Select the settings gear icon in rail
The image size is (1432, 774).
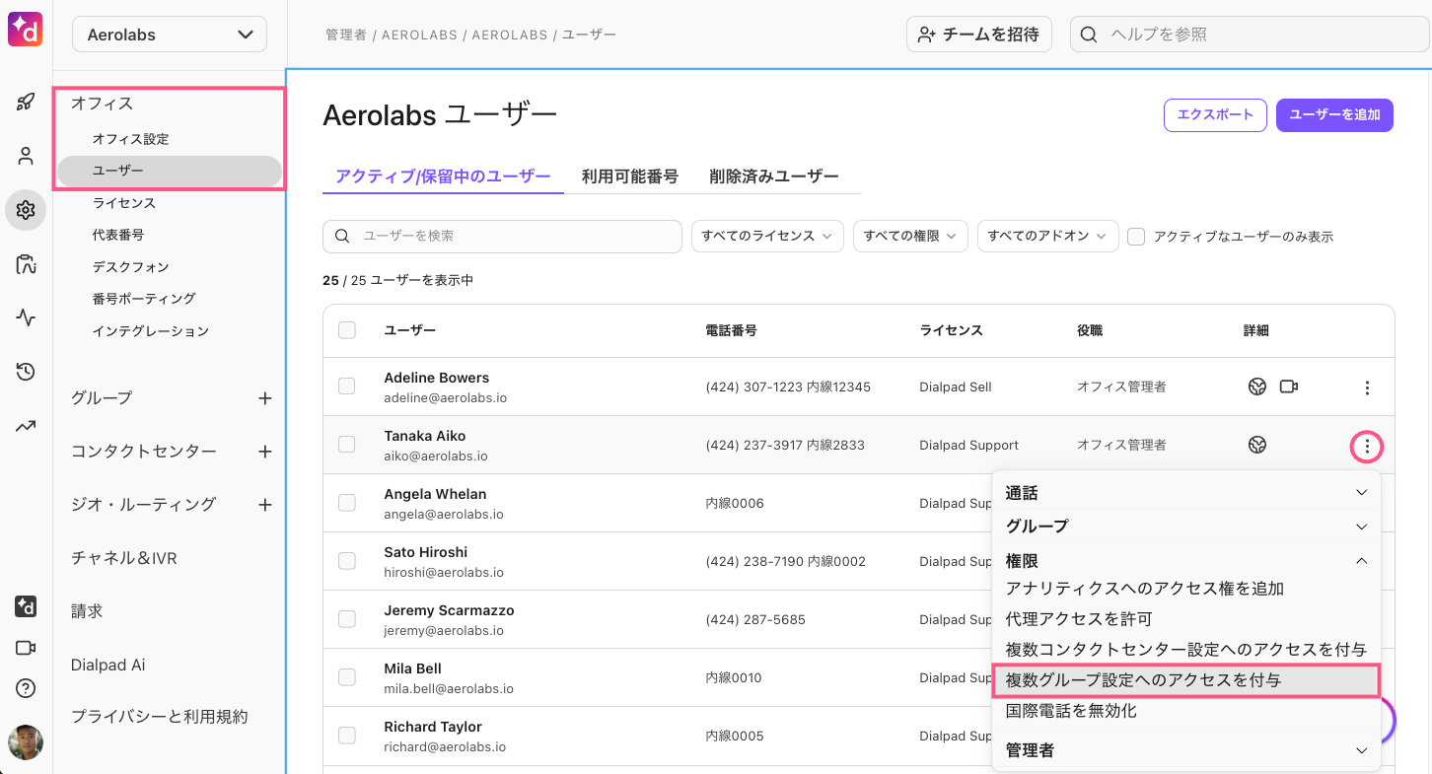point(26,210)
